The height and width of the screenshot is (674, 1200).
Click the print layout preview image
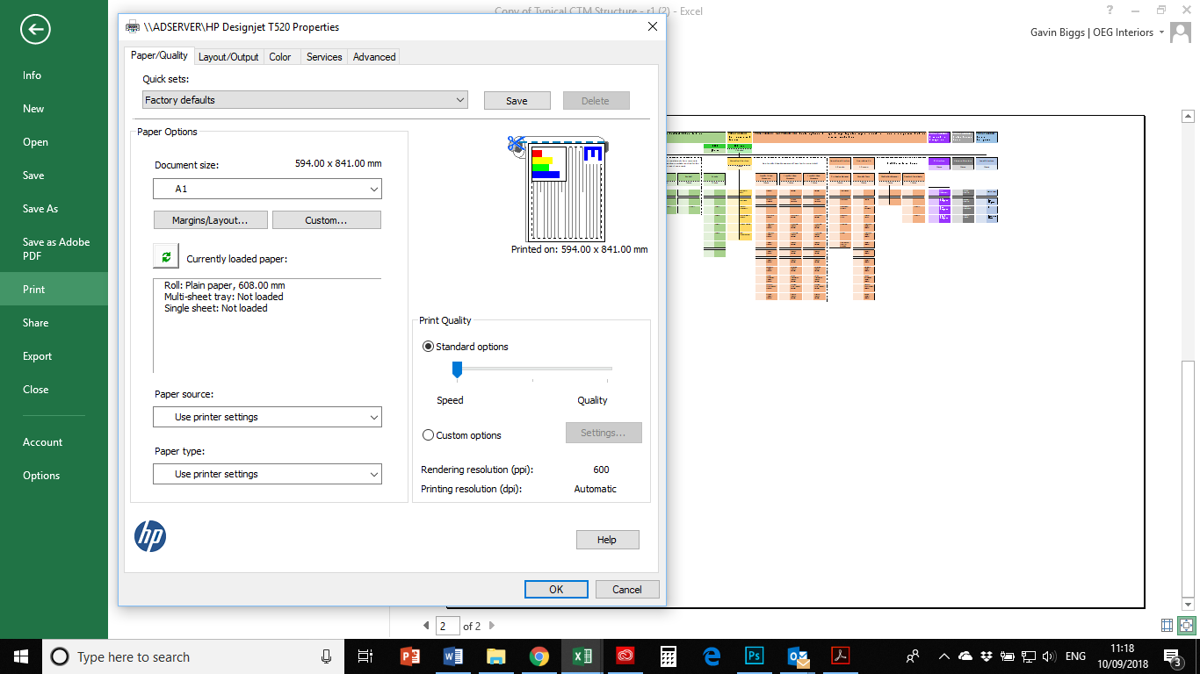560,188
